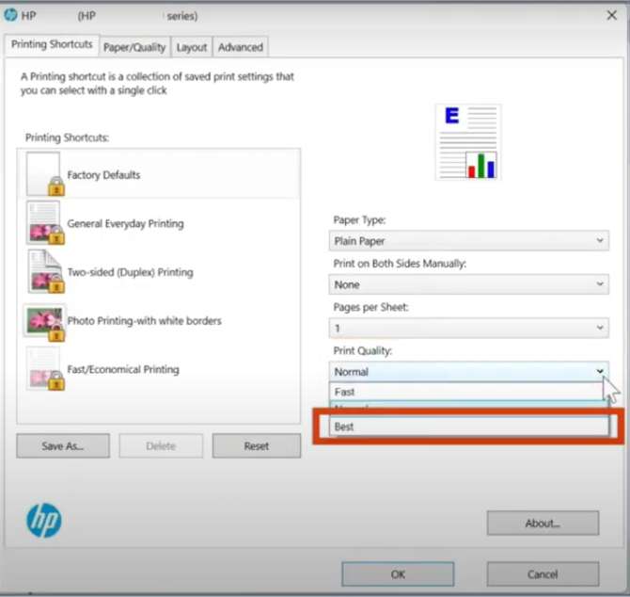The height and width of the screenshot is (597, 630).
Task: Select the Factory Defaults text label
Action: [x=103, y=175]
